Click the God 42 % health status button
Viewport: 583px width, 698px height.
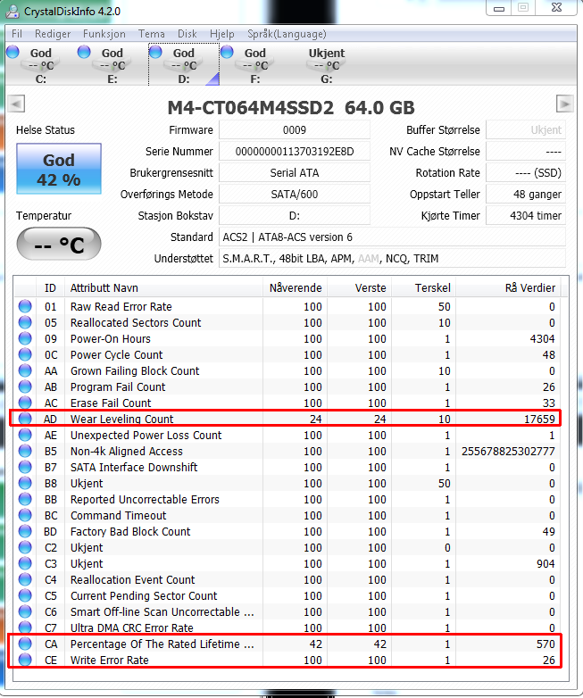pyautogui.click(x=59, y=169)
